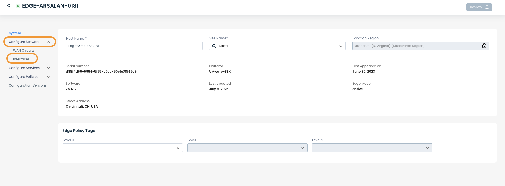Click the Host Name input field
Viewport: 505px width, 186px height.
(x=134, y=46)
